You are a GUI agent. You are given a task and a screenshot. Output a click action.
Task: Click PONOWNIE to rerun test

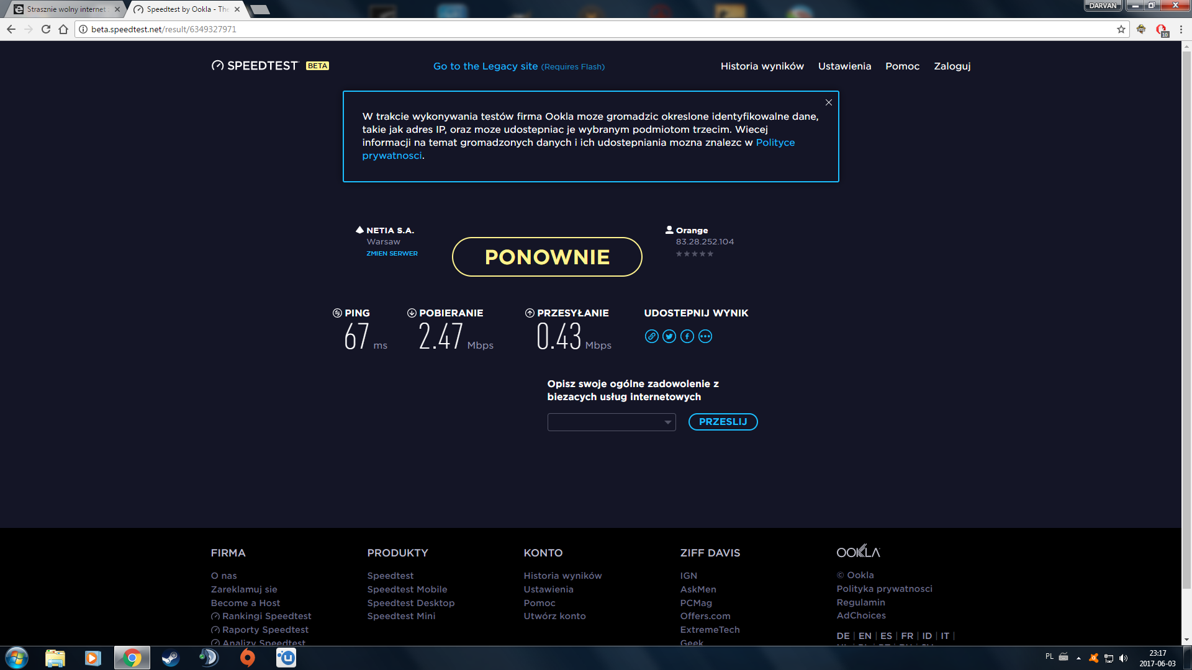click(x=547, y=257)
